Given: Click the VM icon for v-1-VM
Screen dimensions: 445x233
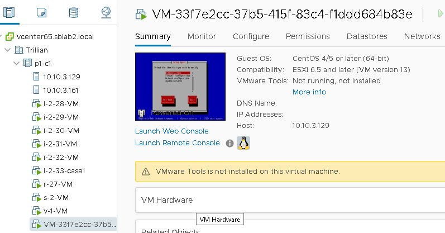Looking at the screenshot, I should pos(37,211).
